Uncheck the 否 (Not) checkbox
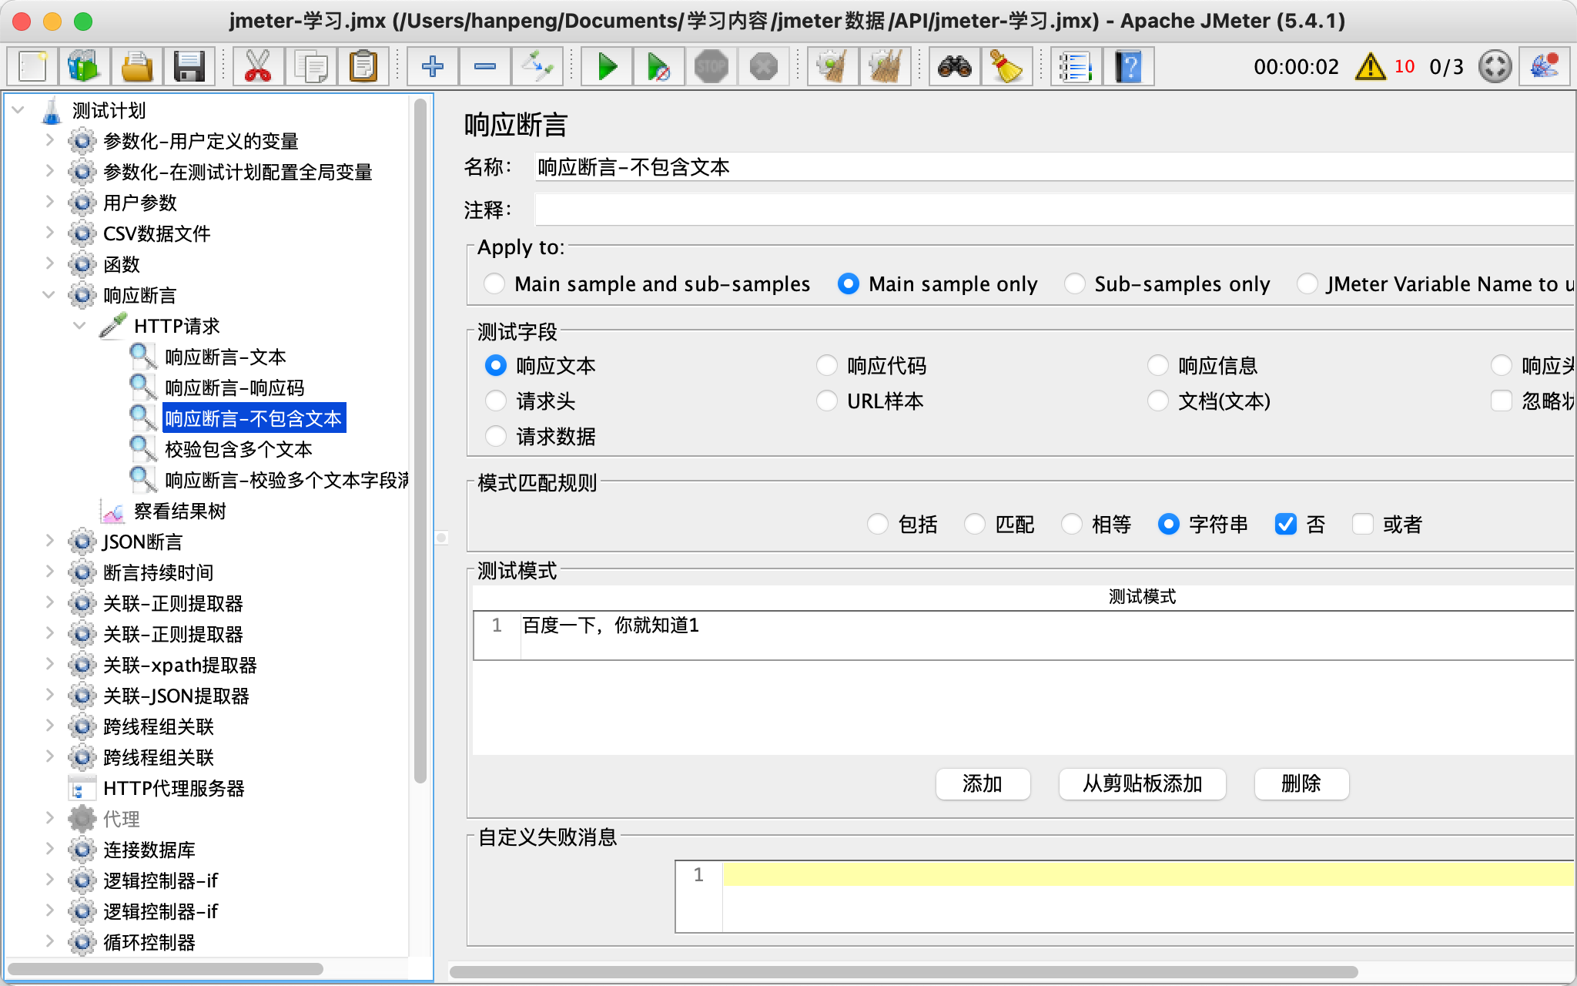This screenshot has height=986, width=1577. point(1285,525)
